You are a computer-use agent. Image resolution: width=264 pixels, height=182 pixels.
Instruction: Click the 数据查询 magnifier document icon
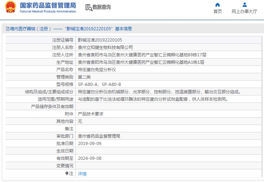89,7
